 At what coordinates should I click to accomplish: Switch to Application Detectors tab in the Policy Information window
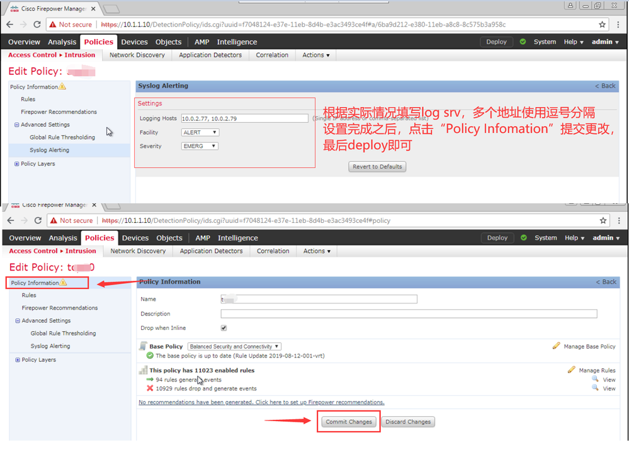click(212, 251)
